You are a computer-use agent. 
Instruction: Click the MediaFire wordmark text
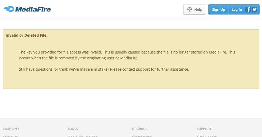[33, 9]
